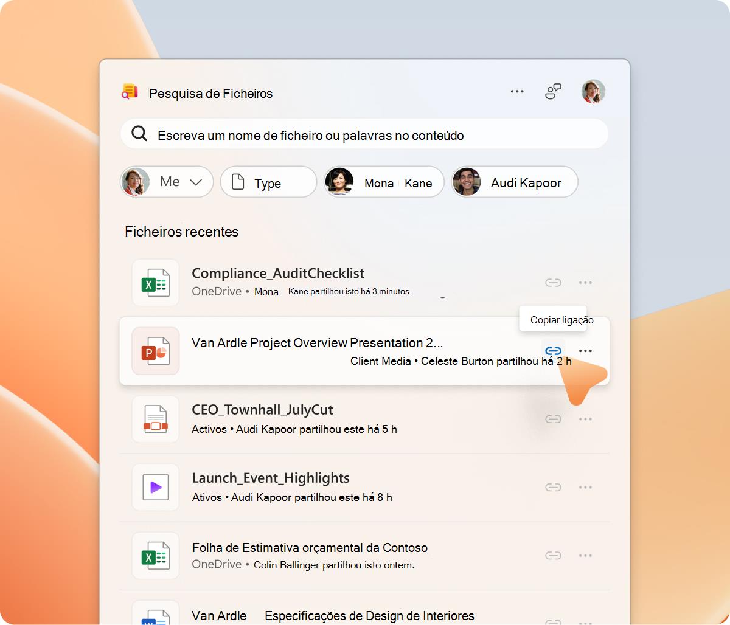Screen dimensions: 730x625
Task: Click the Launch_Event_Highlights video icon
Action: point(156,487)
